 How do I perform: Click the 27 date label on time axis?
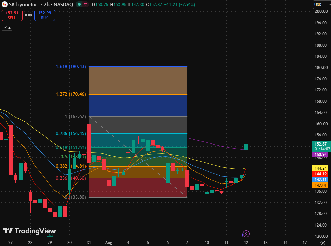(10, 243)
